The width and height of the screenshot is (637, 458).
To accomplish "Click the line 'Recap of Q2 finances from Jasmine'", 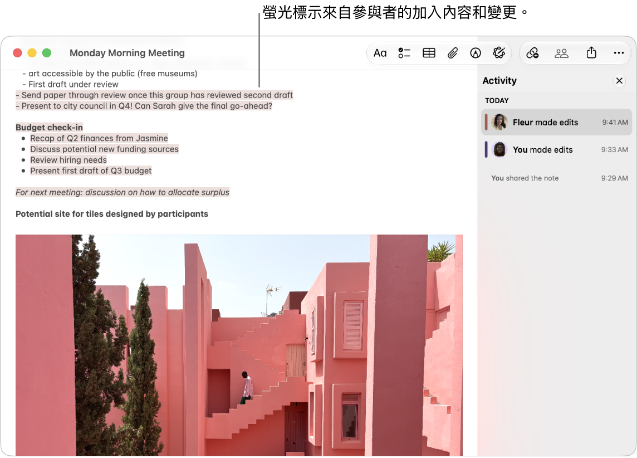I will [x=99, y=138].
